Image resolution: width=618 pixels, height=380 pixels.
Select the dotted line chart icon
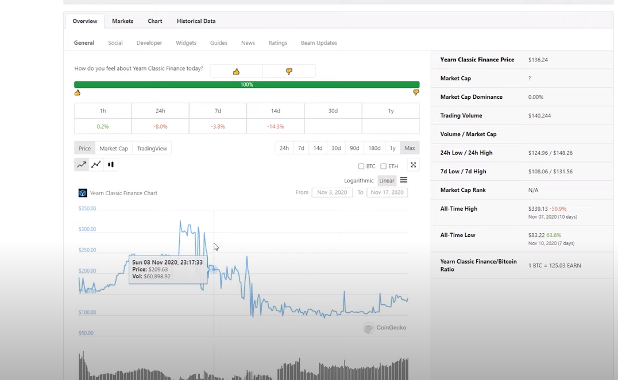tap(96, 165)
